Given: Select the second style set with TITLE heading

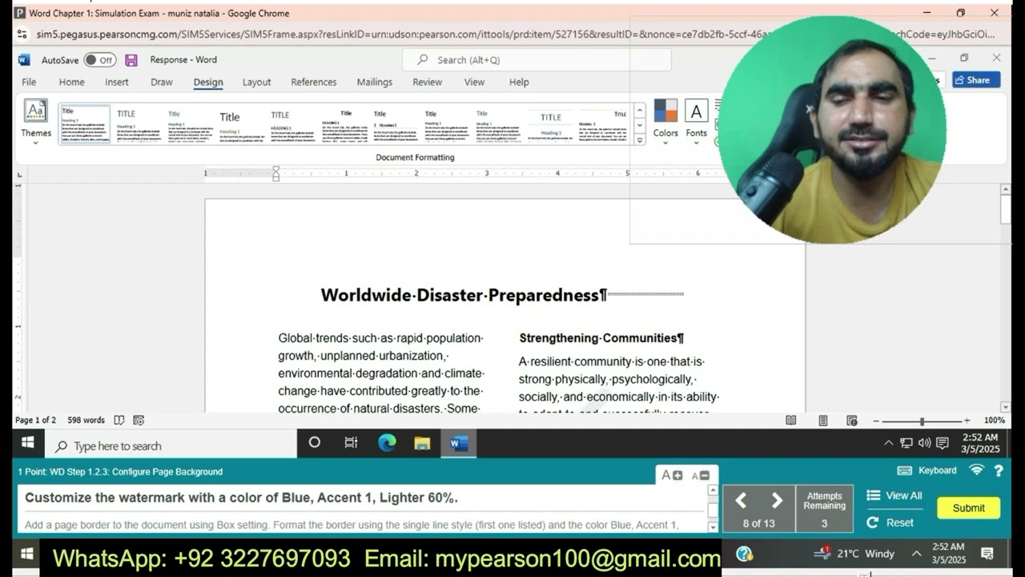Looking at the screenshot, I should (137, 123).
